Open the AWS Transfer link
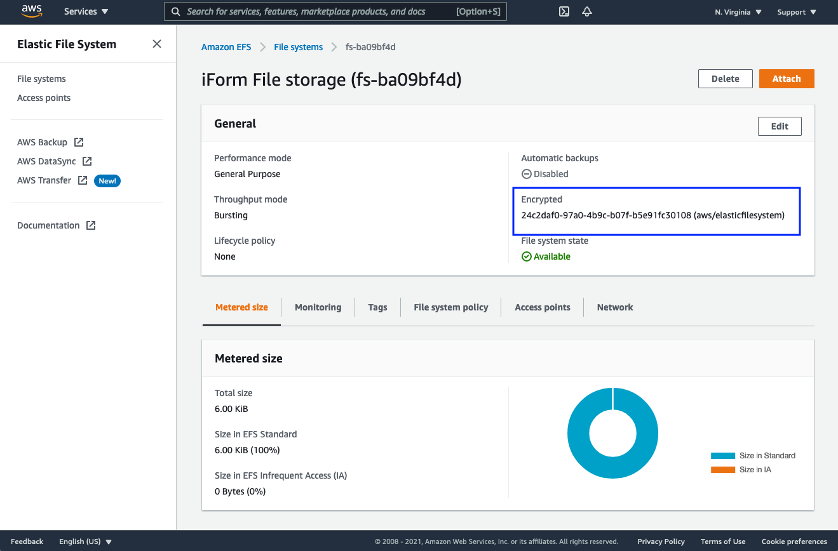This screenshot has width=838, height=551. tap(44, 180)
